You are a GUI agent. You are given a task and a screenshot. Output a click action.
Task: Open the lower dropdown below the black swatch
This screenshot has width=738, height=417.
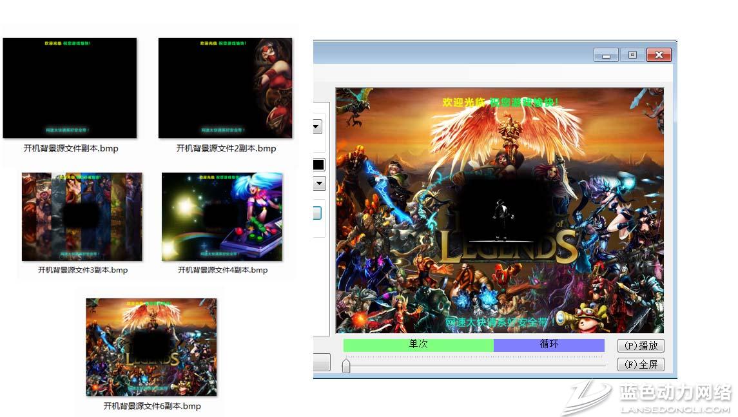tap(318, 184)
